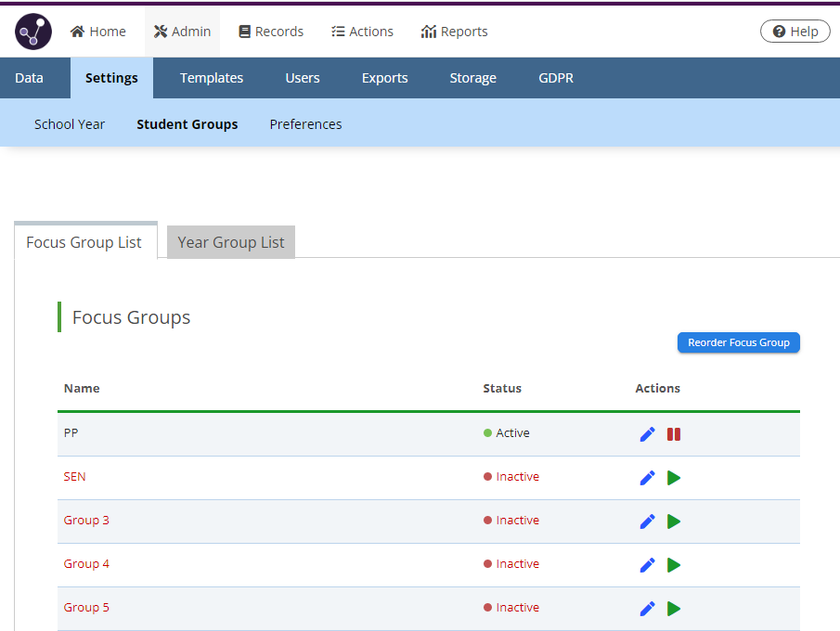This screenshot has width=840, height=631.
Task: Select the Focus Group List tab
Action: [x=84, y=242]
